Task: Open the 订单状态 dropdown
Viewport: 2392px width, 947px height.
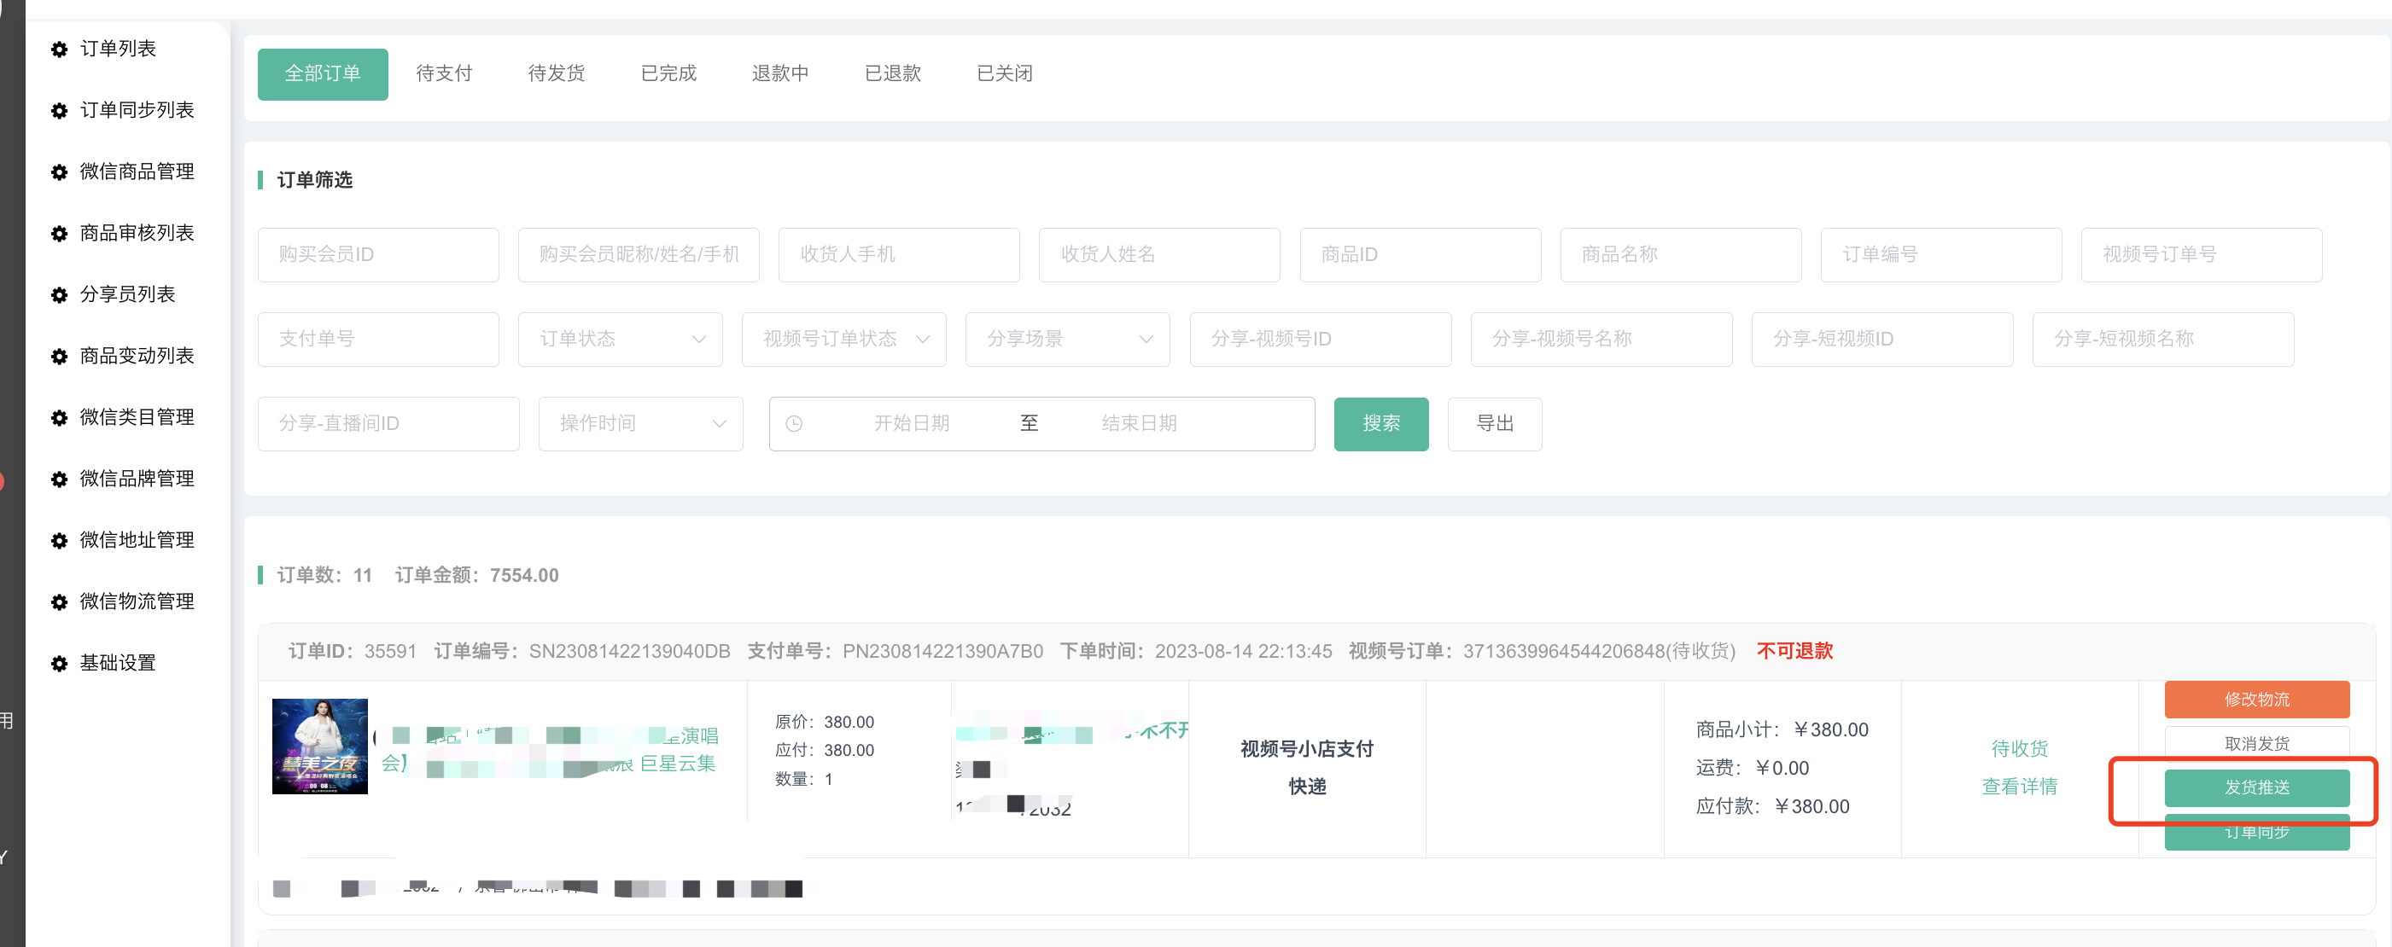Action: [620, 339]
